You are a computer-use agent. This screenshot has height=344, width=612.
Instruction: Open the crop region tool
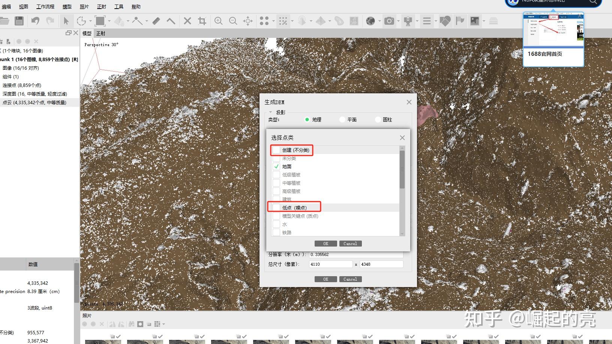[202, 21]
